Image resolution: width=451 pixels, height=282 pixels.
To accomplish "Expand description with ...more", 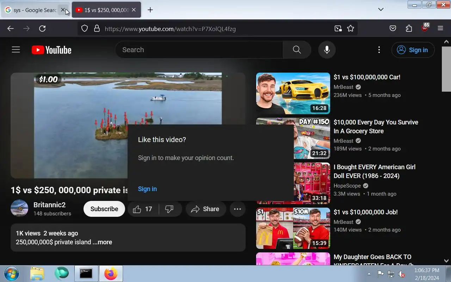I will (103, 242).
